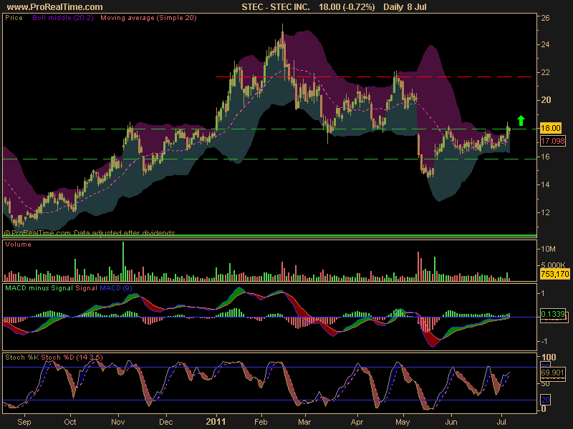Screen dimensions: 573x429
Task: Click the Jul month label on time axis
Action: tap(501, 422)
